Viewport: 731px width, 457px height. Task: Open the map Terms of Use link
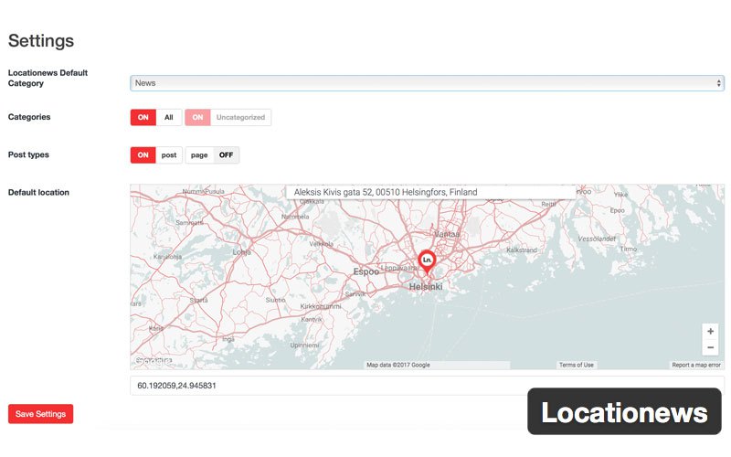(x=577, y=365)
